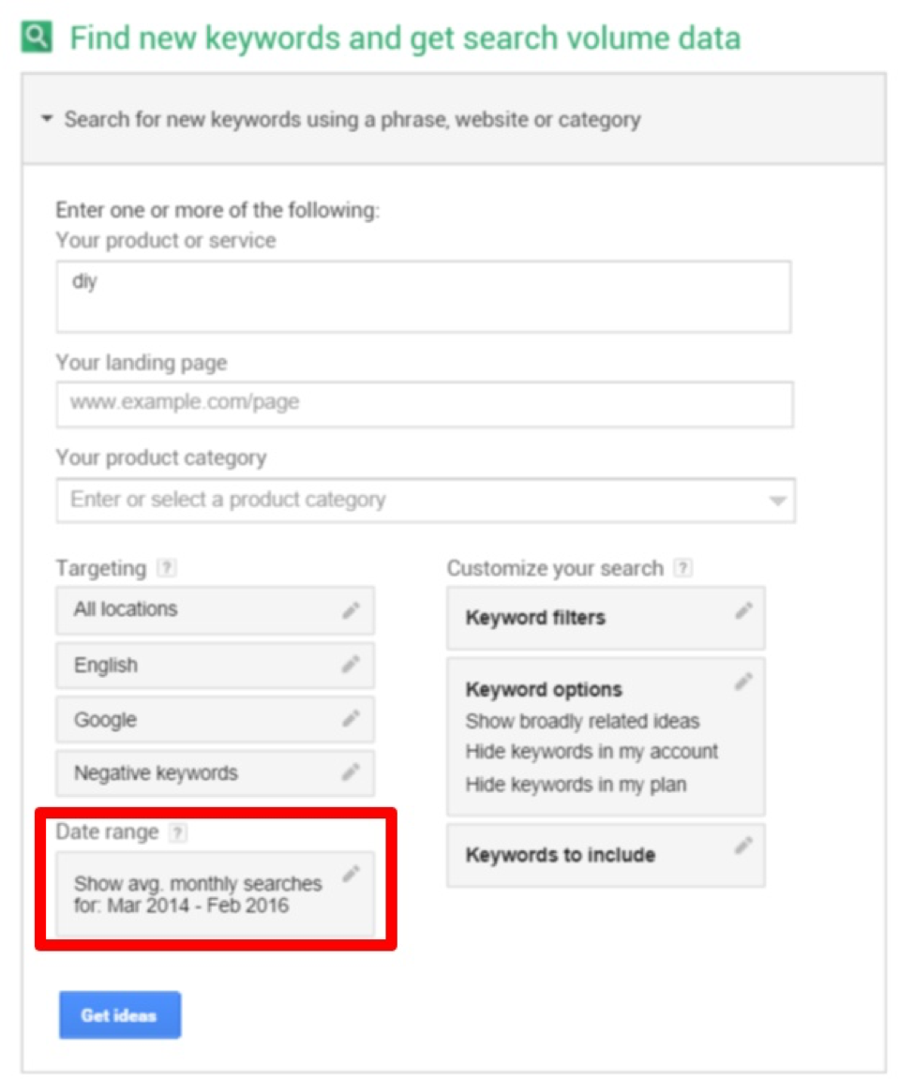Open the product category dropdown arrow
914x1079 pixels.
pyautogui.click(x=778, y=501)
